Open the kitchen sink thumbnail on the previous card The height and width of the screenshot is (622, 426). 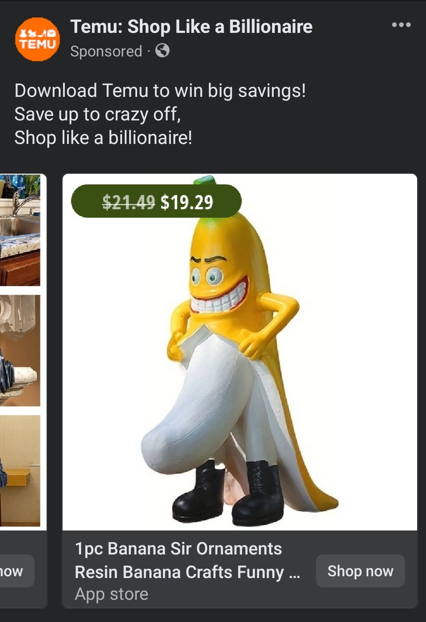[x=20, y=230]
